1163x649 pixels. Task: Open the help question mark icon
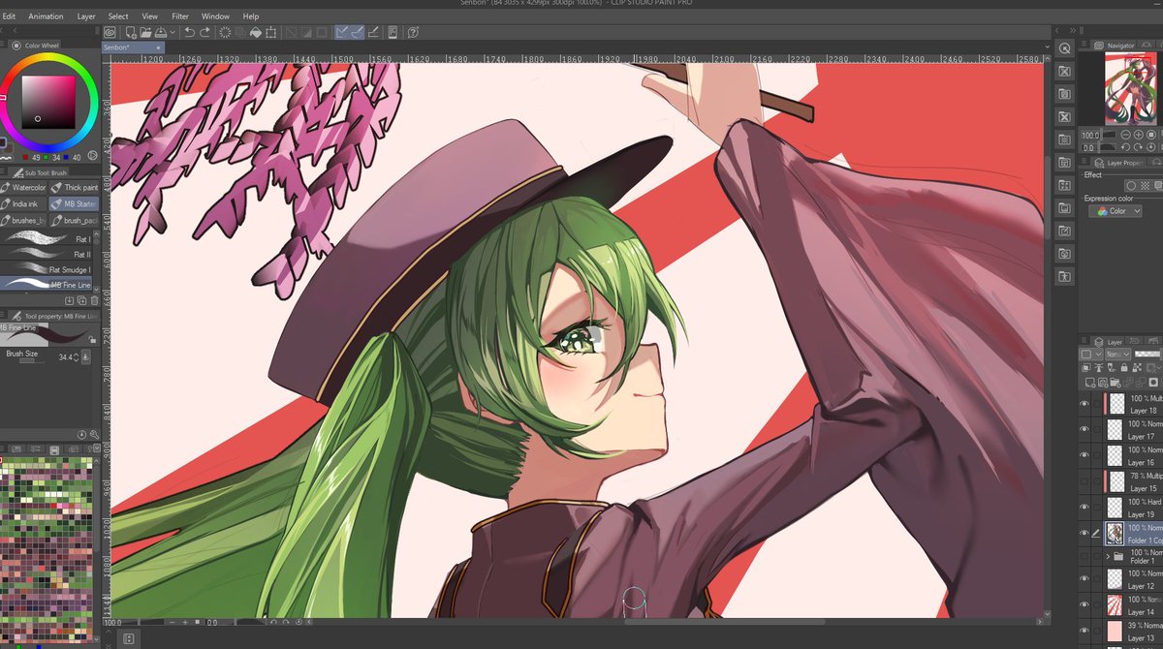click(414, 32)
